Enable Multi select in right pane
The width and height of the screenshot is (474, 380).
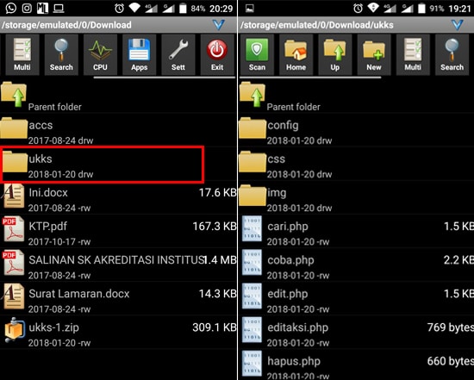click(x=413, y=55)
